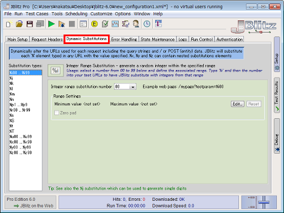
Task: Click the yellow E errors icon
Action: [x=94, y=24]
